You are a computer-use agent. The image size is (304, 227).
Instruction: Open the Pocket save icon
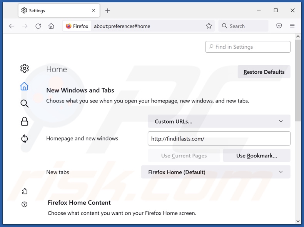pyautogui.click(x=279, y=26)
